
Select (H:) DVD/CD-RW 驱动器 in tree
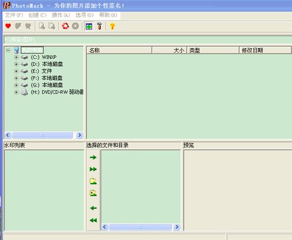[x=57, y=92]
